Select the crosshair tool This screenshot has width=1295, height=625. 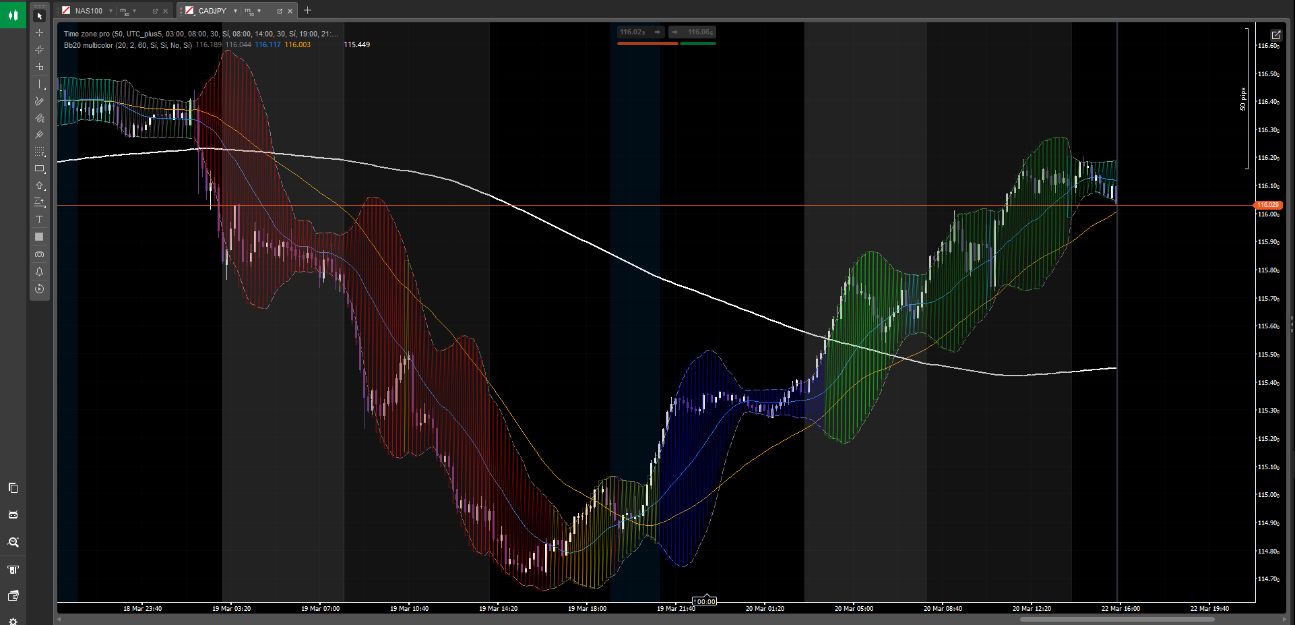point(40,32)
